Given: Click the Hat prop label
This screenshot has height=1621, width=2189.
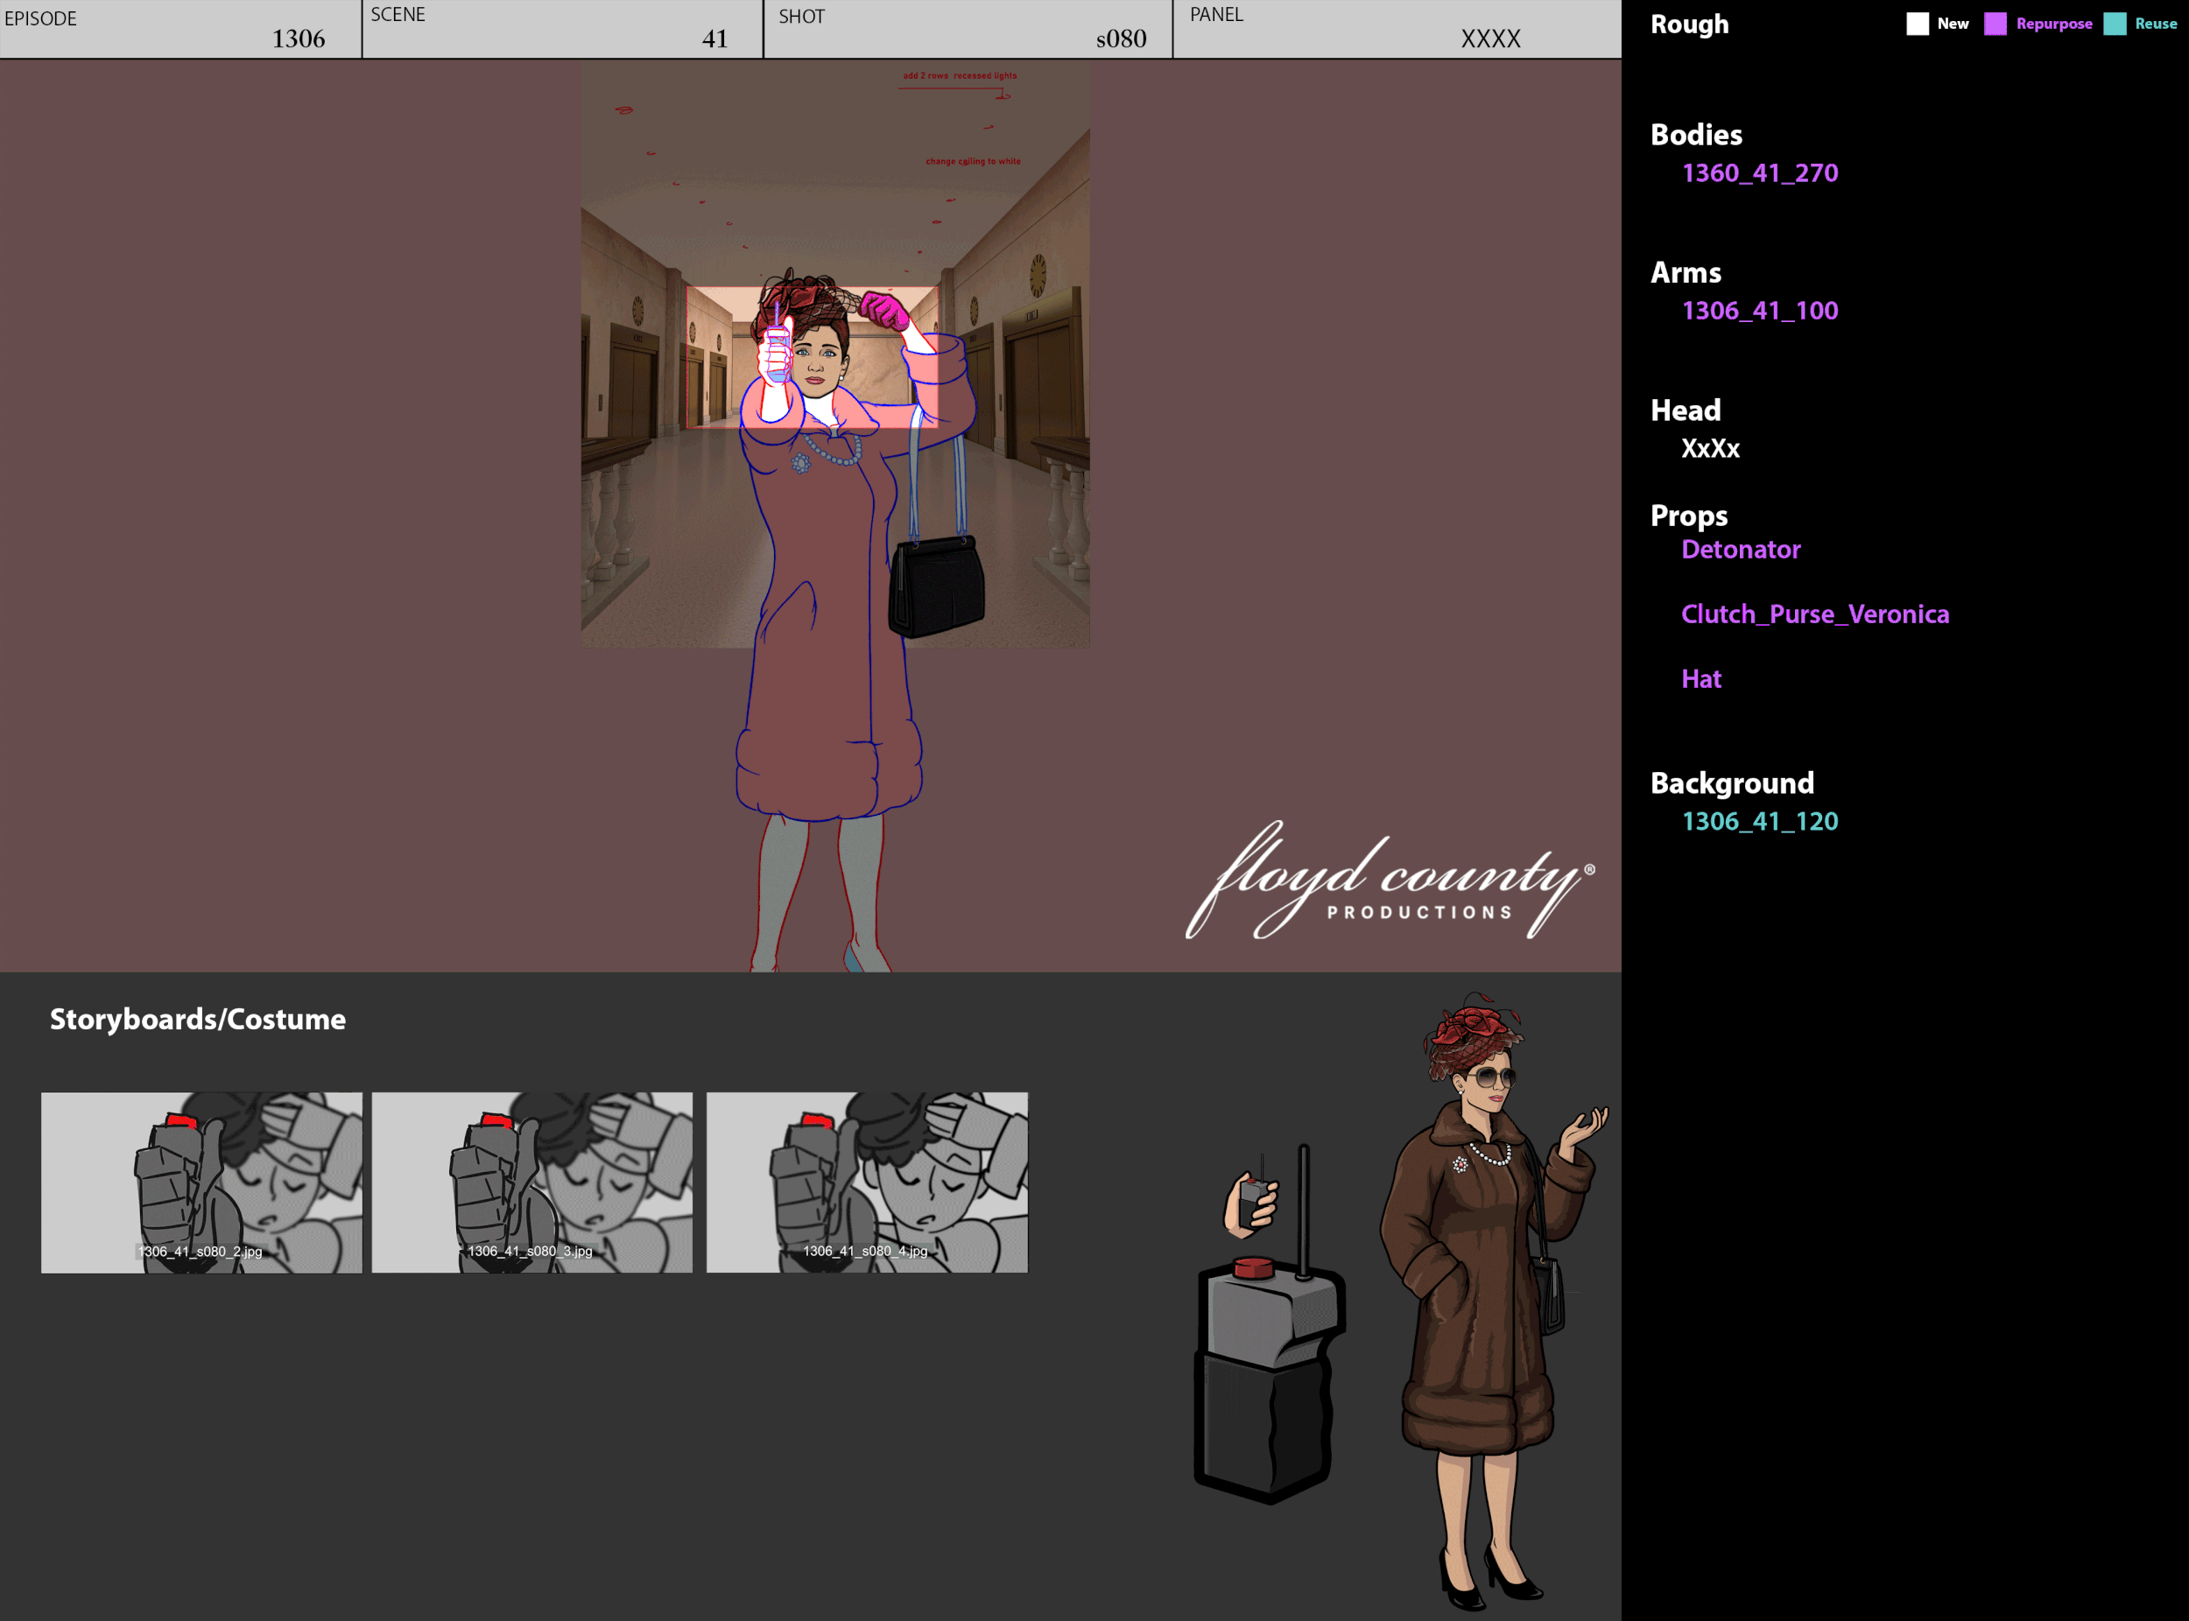Looking at the screenshot, I should 1701,679.
